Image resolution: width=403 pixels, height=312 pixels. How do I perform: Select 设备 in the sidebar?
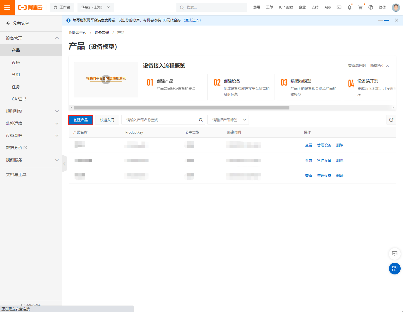(x=16, y=62)
